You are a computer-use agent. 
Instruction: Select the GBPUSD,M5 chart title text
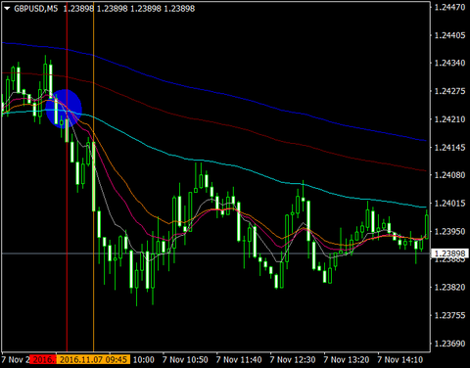(x=36, y=9)
